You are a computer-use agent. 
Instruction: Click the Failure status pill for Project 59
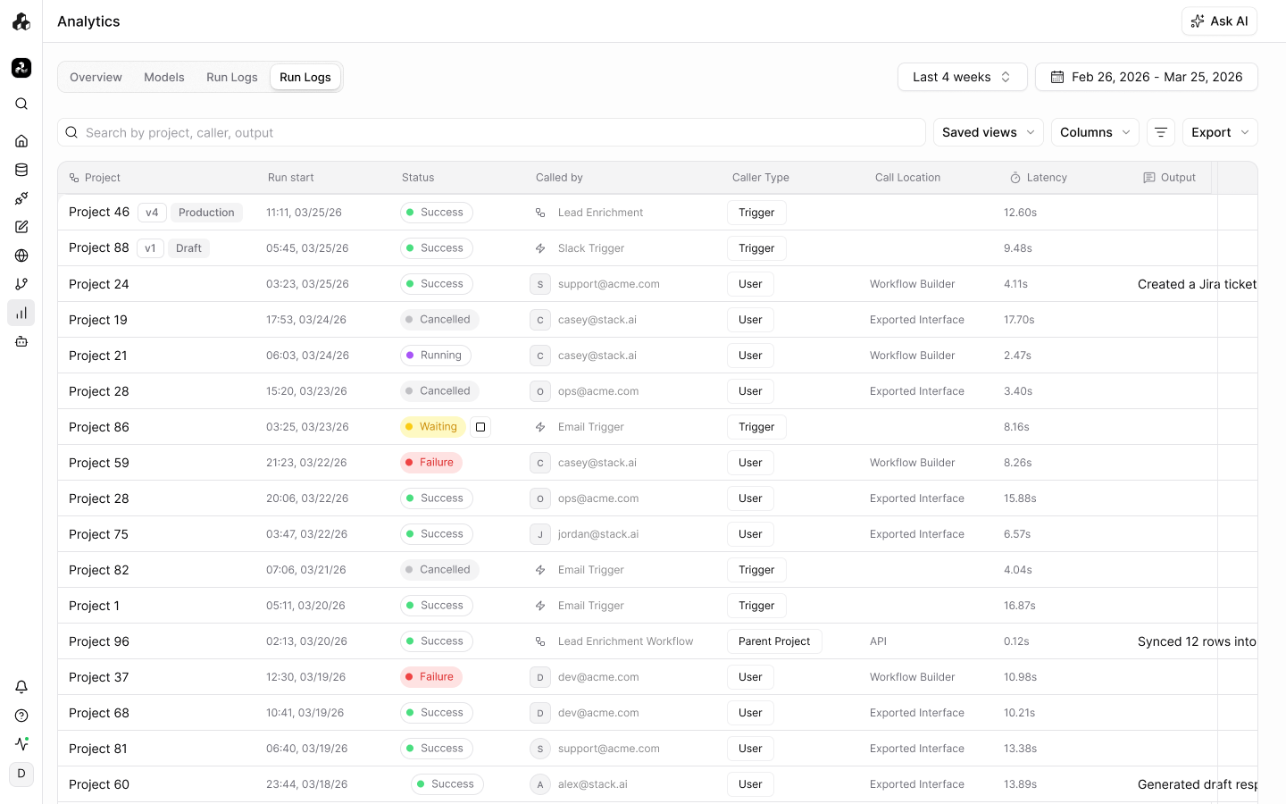click(x=431, y=463)
